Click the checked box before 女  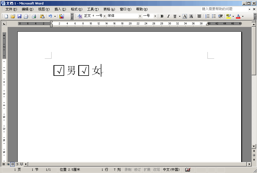(84, 70)
